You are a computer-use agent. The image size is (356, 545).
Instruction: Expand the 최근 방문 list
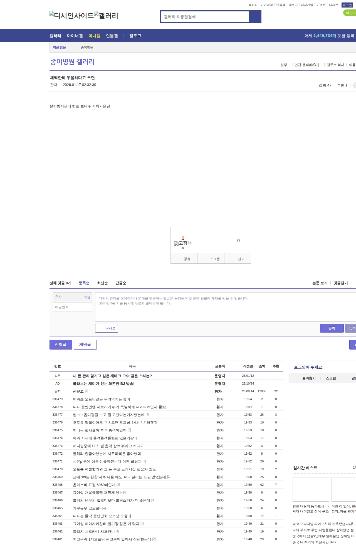(x=59, y=47)
